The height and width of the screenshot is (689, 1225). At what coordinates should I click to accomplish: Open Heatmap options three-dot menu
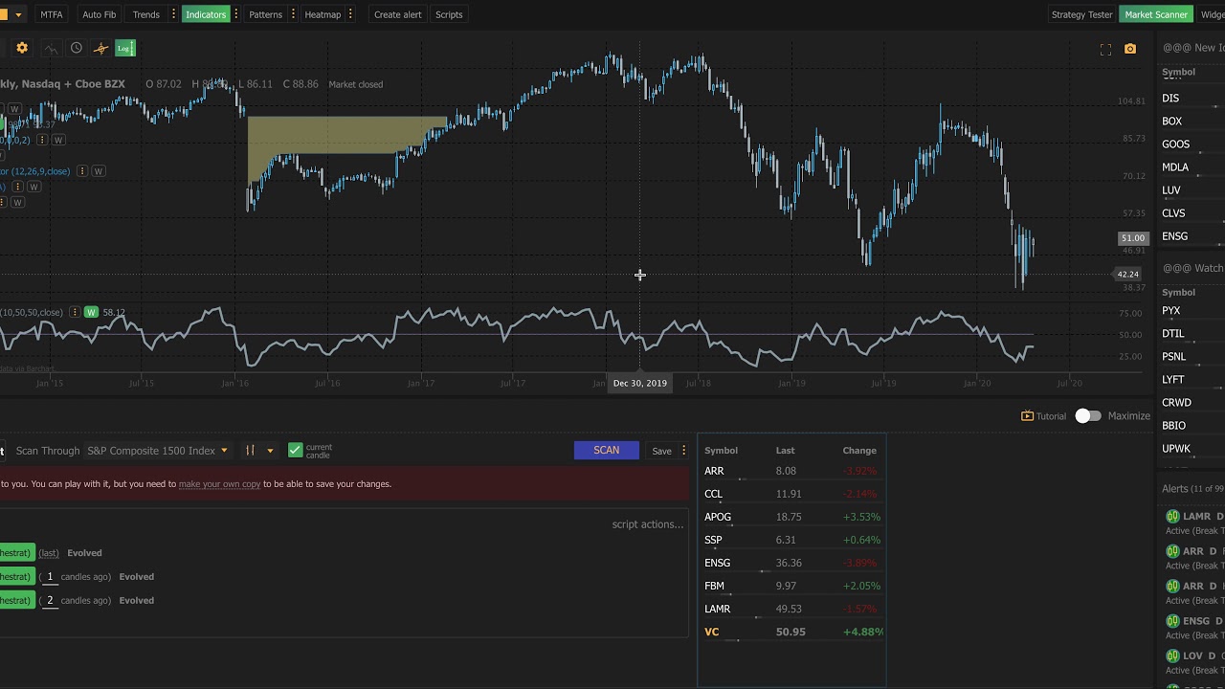click(351, 14)
